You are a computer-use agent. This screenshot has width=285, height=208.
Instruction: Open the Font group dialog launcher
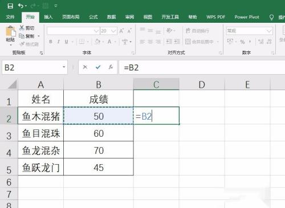click(x=133, y=53)
